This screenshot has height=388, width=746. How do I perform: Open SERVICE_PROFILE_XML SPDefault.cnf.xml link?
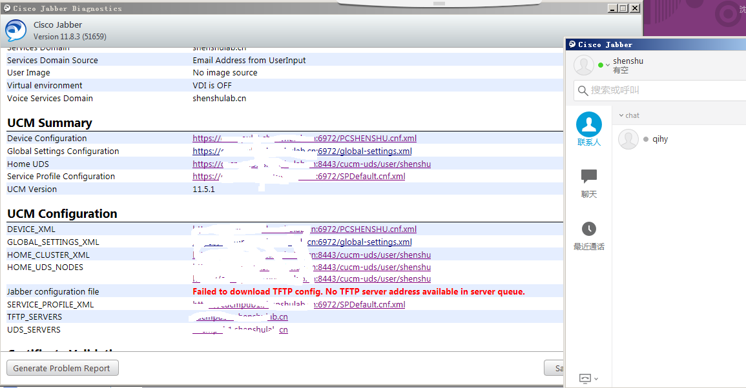tap(299, 304)
